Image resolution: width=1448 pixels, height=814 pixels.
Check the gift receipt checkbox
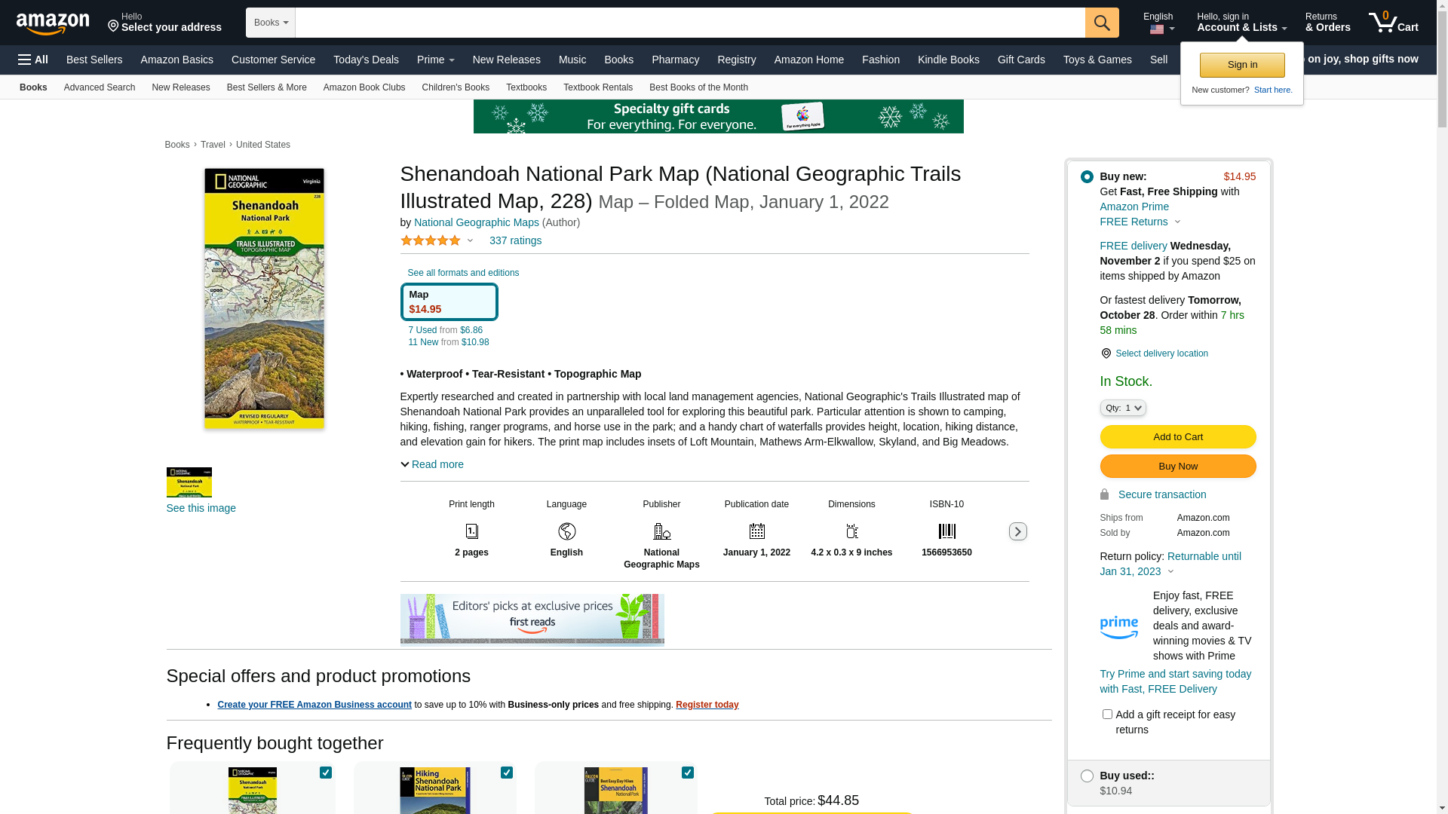pyautogui.click(x=1107, y=714)
